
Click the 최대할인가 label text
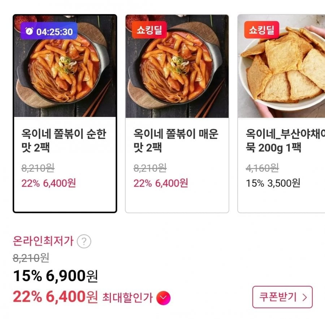127,298
